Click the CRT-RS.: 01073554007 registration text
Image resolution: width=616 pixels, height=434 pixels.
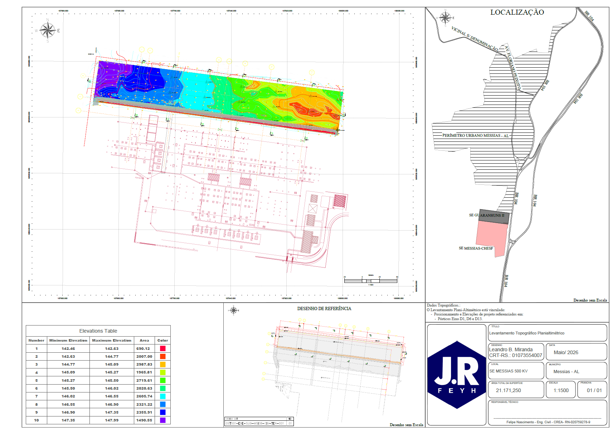pos(515,355)
